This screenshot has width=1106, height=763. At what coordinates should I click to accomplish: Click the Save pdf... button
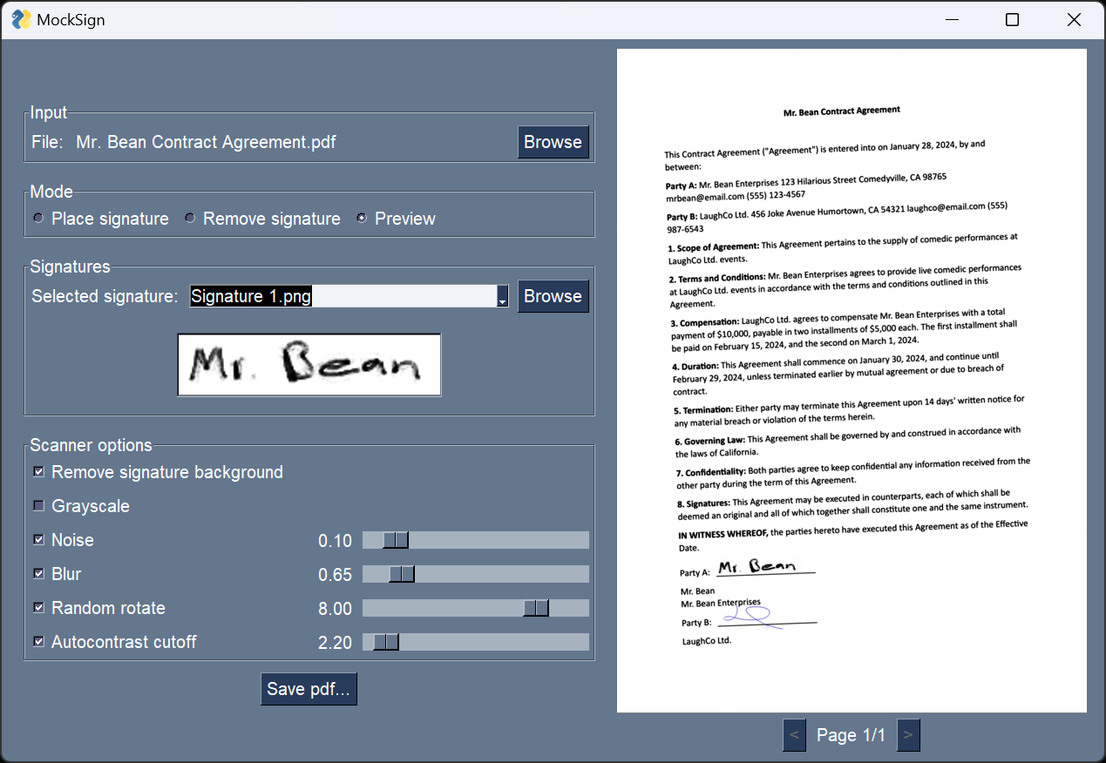tap(309, 689)
